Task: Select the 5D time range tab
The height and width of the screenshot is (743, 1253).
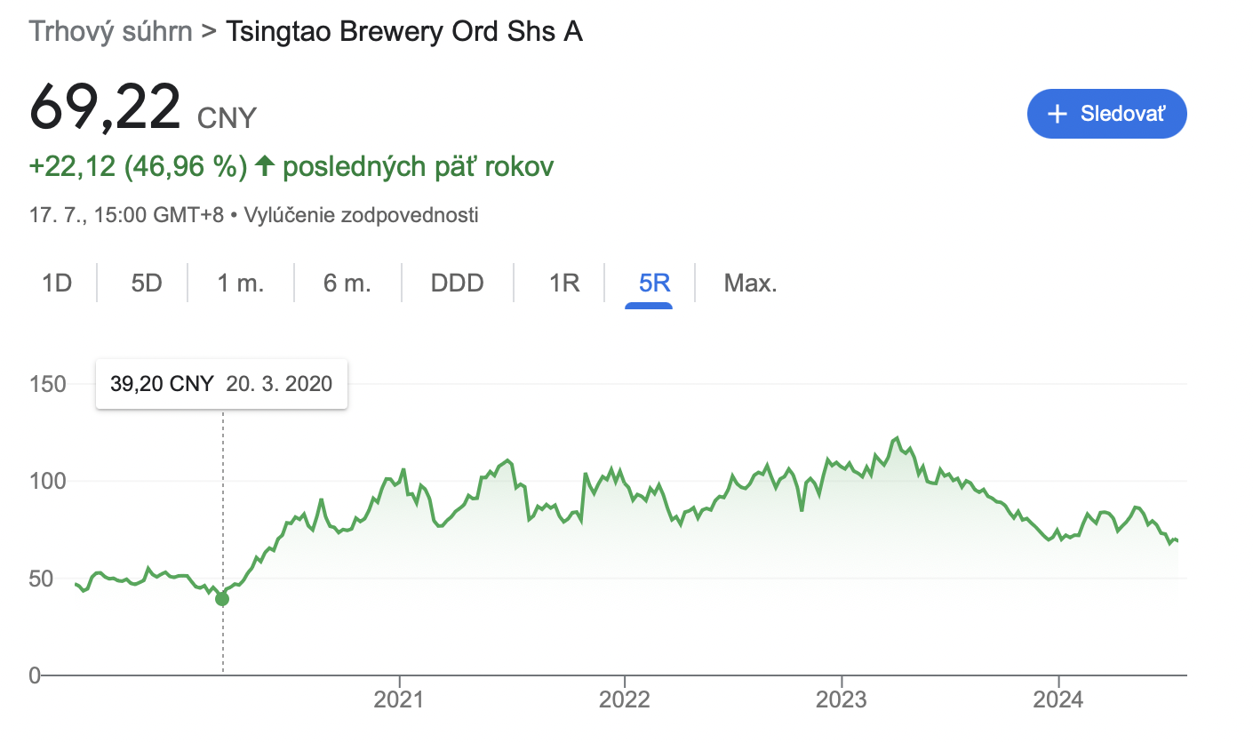Action: pos(147,284)
